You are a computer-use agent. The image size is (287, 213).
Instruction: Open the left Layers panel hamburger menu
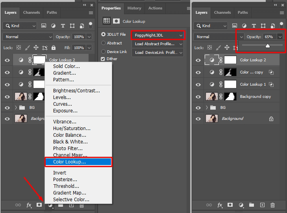pyautogui.click(x=91, y=13)
